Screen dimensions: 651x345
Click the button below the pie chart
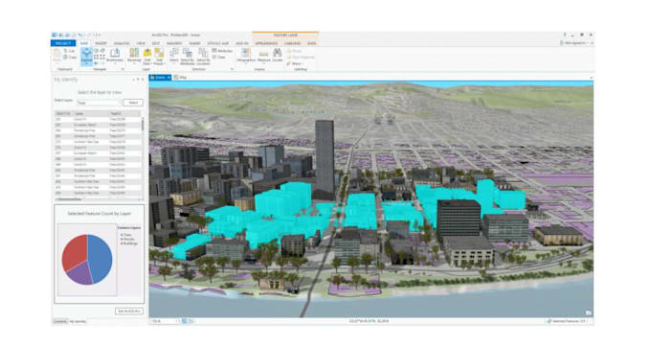coord(128,311)
